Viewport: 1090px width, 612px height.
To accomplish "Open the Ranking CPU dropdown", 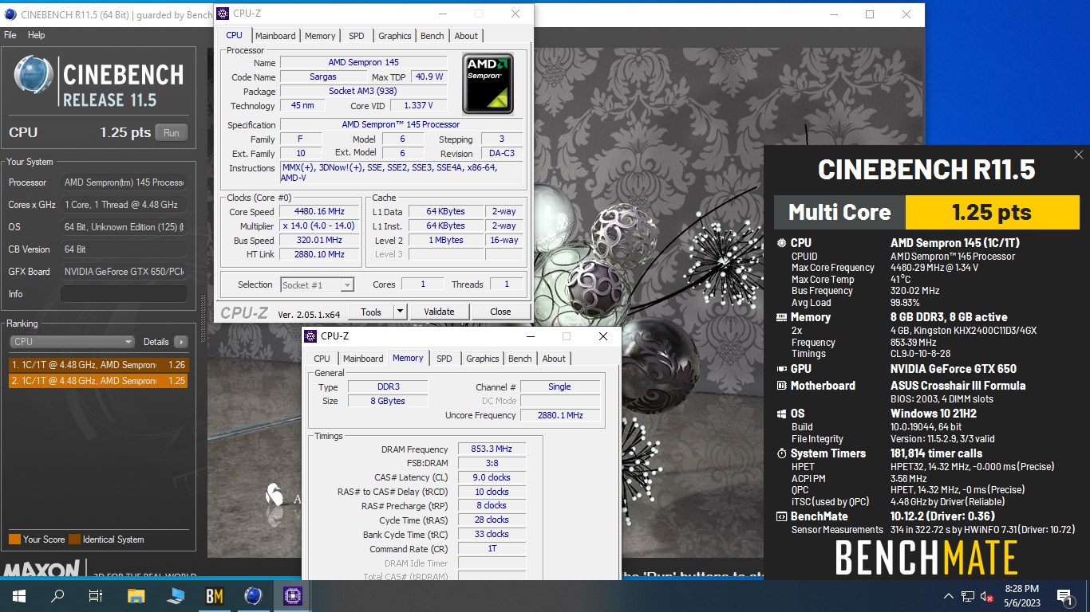I will [72, 341].
